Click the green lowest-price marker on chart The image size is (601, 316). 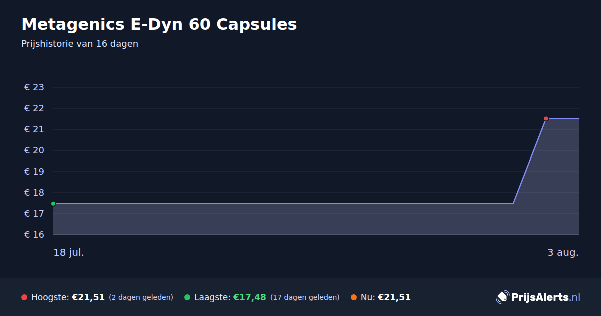point(53,204)
